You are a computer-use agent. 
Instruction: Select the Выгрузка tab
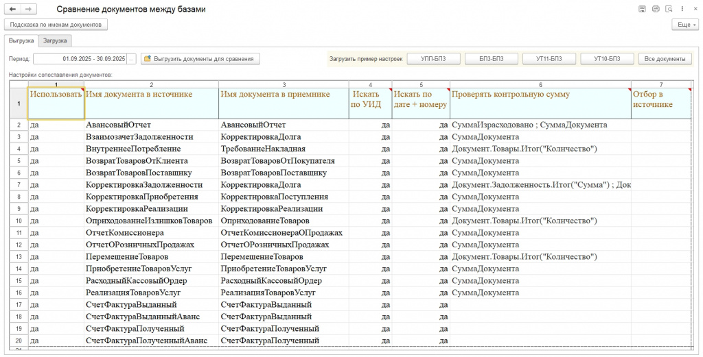21,41
